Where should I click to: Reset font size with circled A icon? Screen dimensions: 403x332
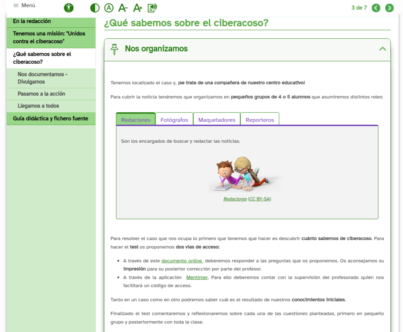[109, 8]
